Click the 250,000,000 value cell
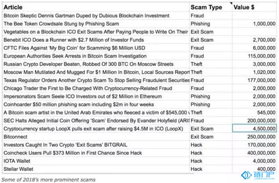This screenshot has width=279, height=183. pos(255,137)
